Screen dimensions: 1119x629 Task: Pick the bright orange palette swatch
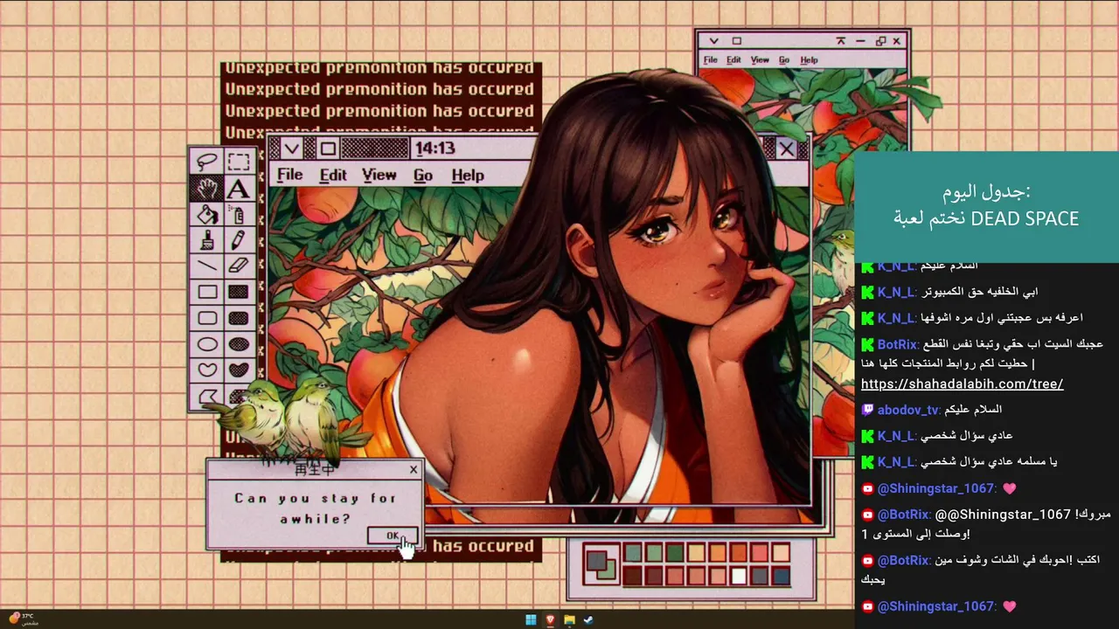[717, 553]
